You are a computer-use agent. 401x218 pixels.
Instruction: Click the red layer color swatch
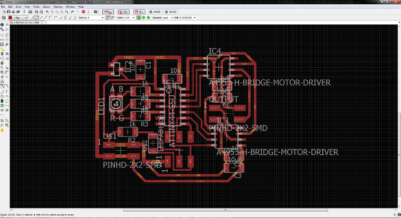(10, 18)
